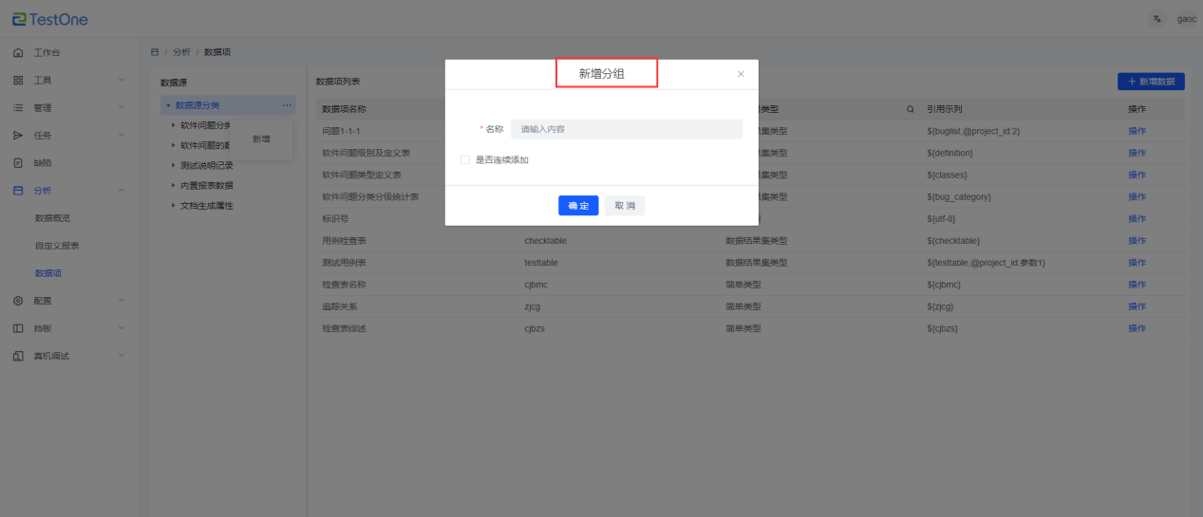Click the 确定 confirm button

pyautogui.click(x=578, y=206)
